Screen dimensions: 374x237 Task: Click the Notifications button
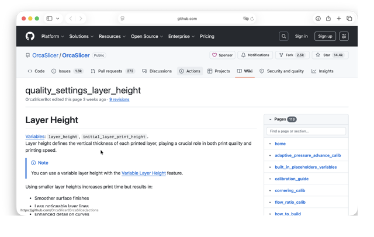[x=255, y=55]
